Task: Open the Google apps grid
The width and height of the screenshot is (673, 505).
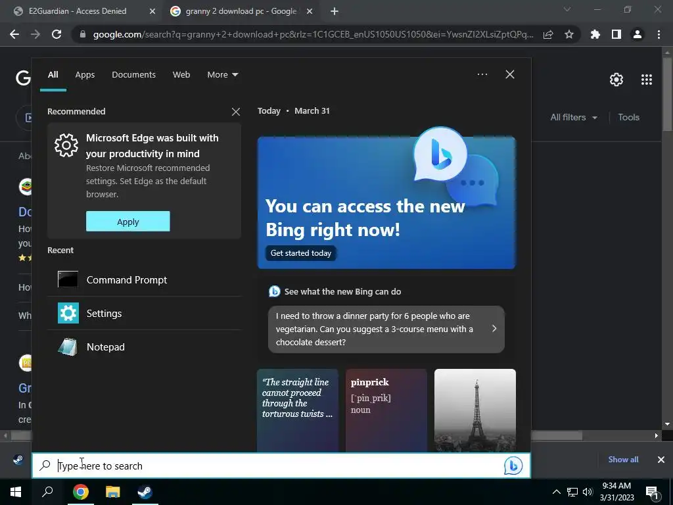Action: click(x=647, y=80)
